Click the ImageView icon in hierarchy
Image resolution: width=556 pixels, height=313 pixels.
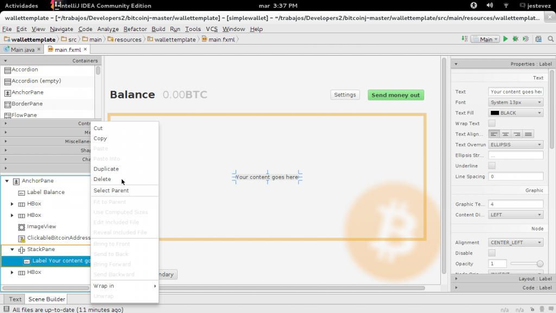[x=22, y=227]
